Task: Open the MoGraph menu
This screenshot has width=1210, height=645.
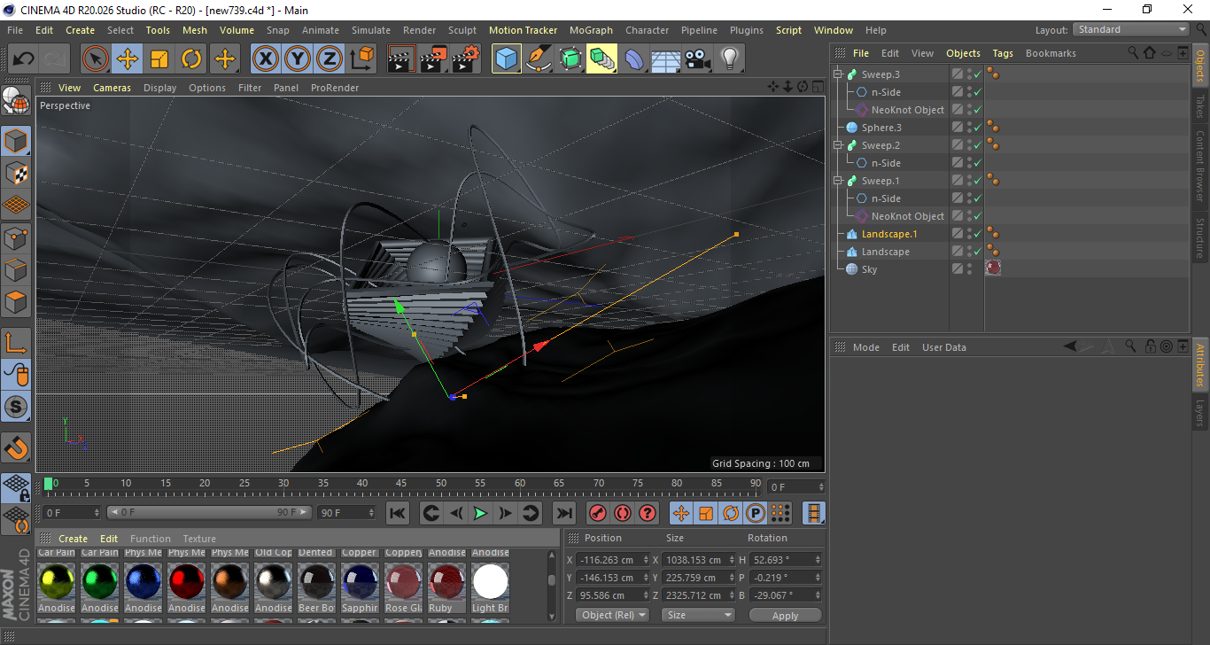Action: 591,30
